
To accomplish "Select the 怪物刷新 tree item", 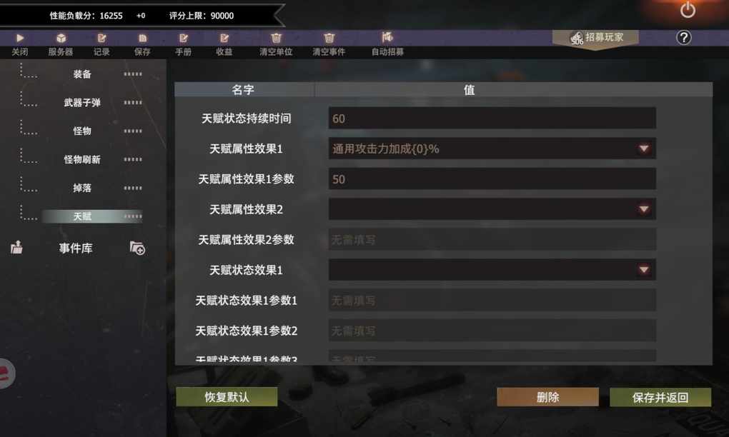I will pyautogui.click(x=81, y=159).
